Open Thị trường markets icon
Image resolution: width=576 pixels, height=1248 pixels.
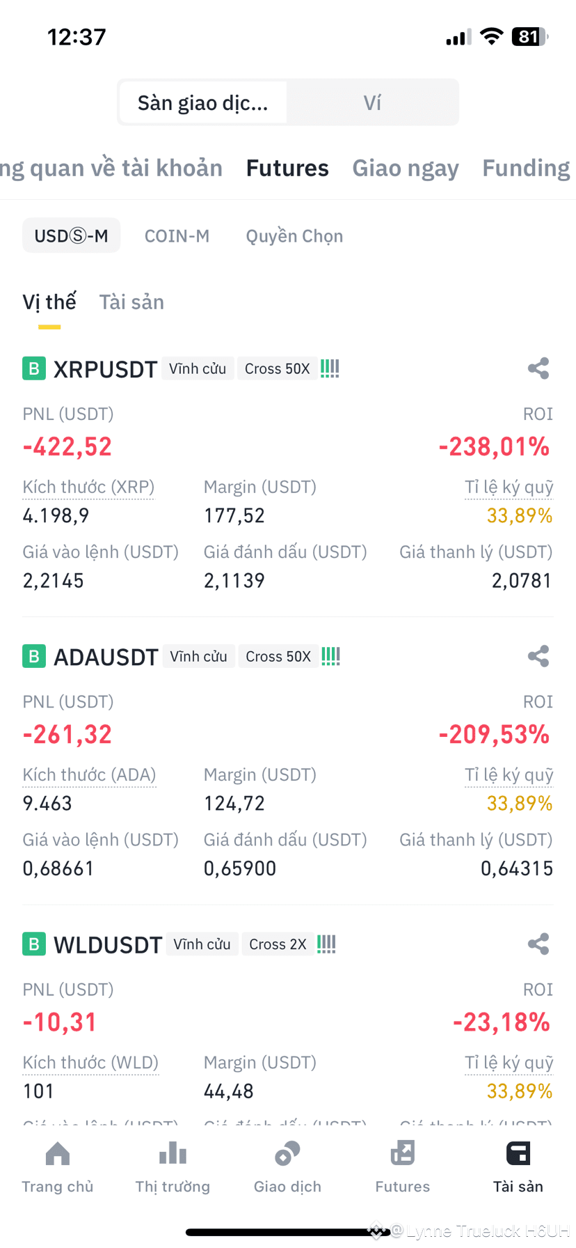coord(173,1154)
